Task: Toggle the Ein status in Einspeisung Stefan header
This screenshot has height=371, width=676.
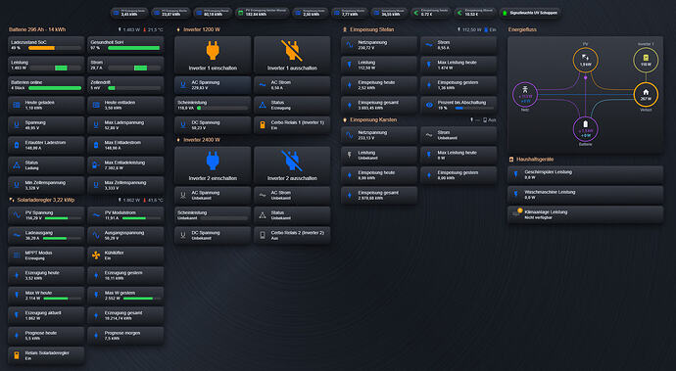Action: tap(490, 29)
